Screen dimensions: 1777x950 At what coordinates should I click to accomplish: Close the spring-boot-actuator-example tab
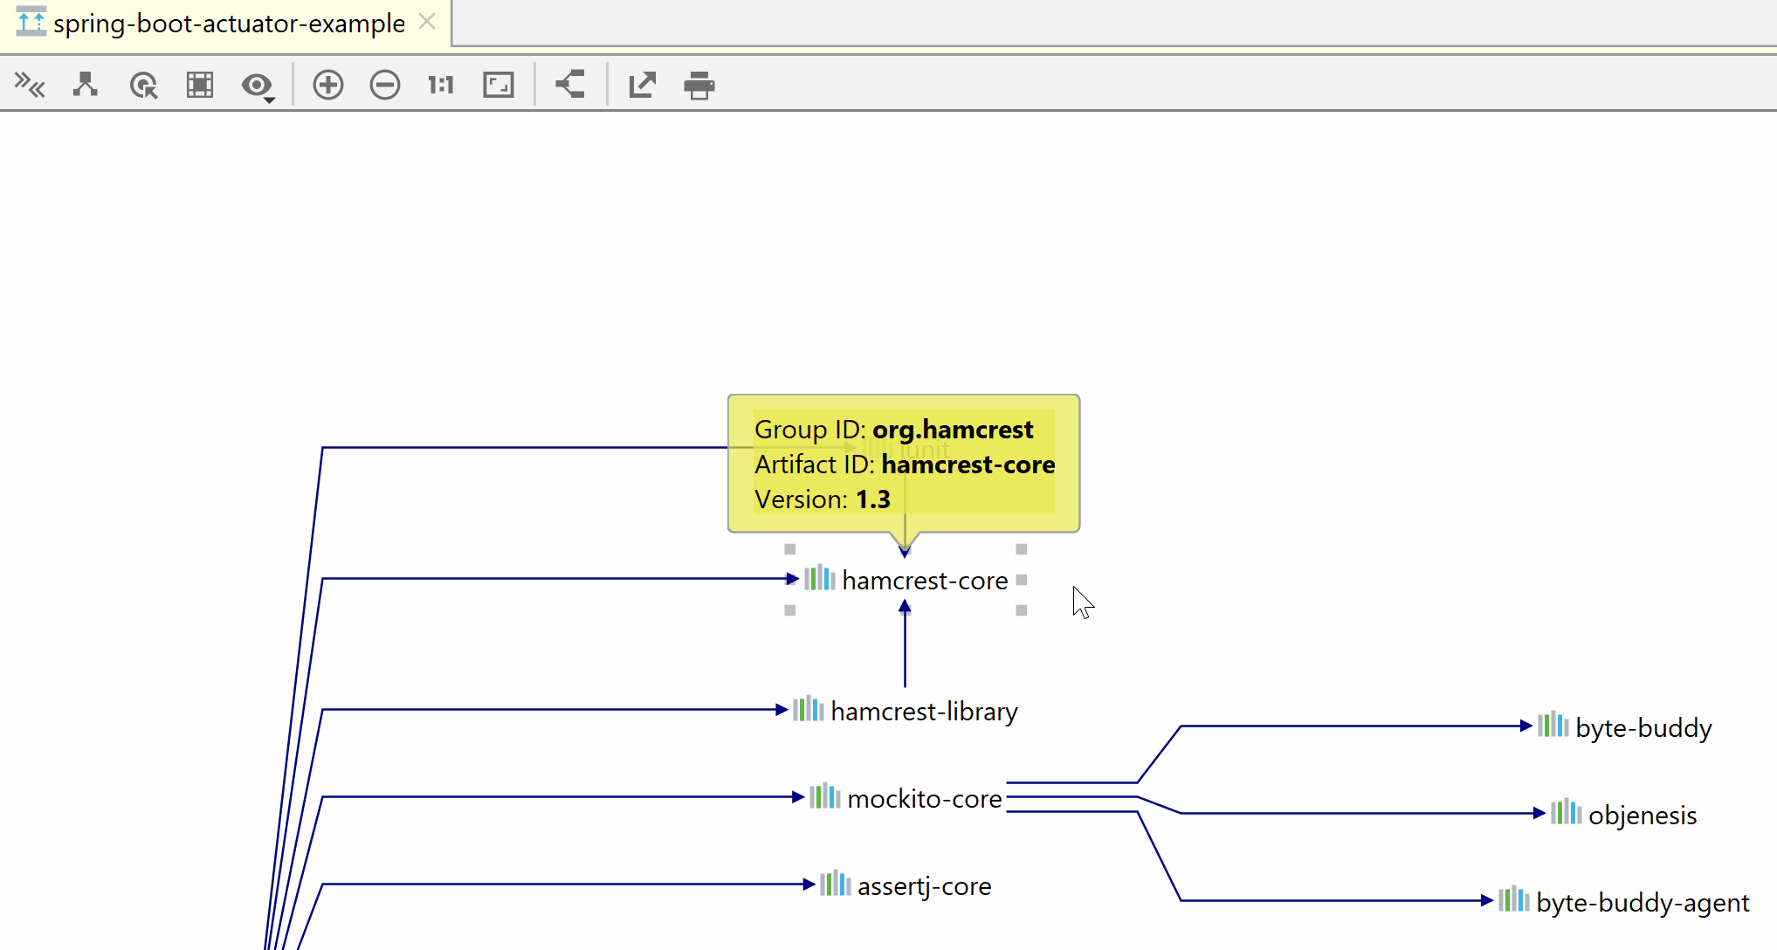click(x=427, y=22)
